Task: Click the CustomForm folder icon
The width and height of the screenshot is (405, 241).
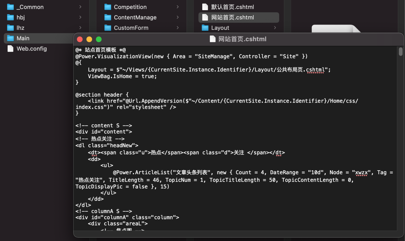Action: [108, 28]
